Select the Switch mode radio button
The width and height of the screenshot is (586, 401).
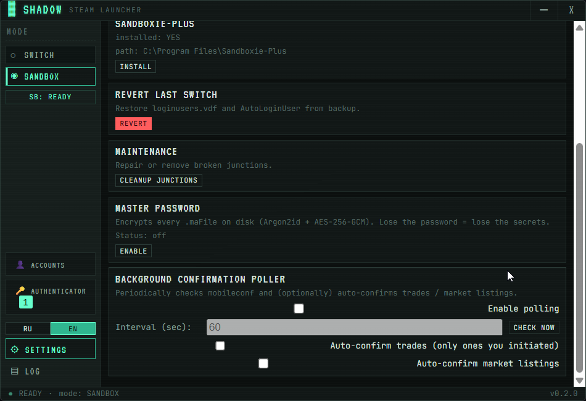pos(13,56)
